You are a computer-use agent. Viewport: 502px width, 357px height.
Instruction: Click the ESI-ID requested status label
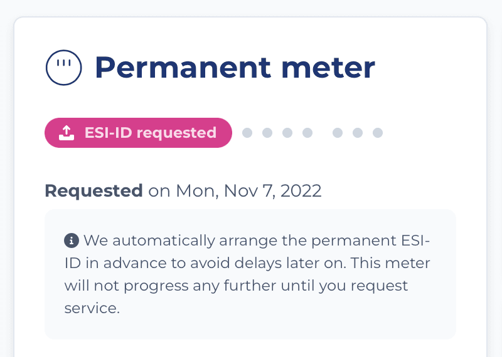150,133
